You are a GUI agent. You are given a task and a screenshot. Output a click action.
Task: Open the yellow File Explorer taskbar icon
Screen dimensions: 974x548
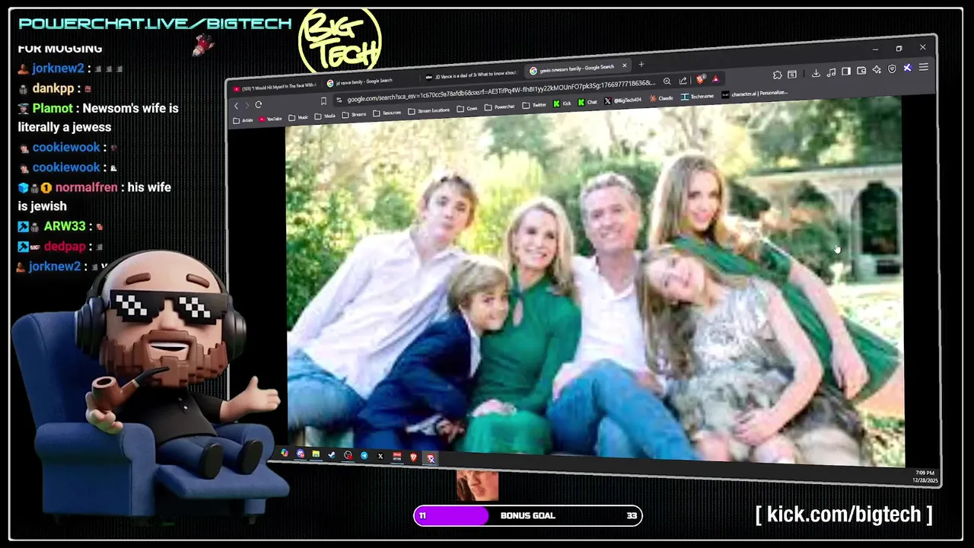coord(316,454)
